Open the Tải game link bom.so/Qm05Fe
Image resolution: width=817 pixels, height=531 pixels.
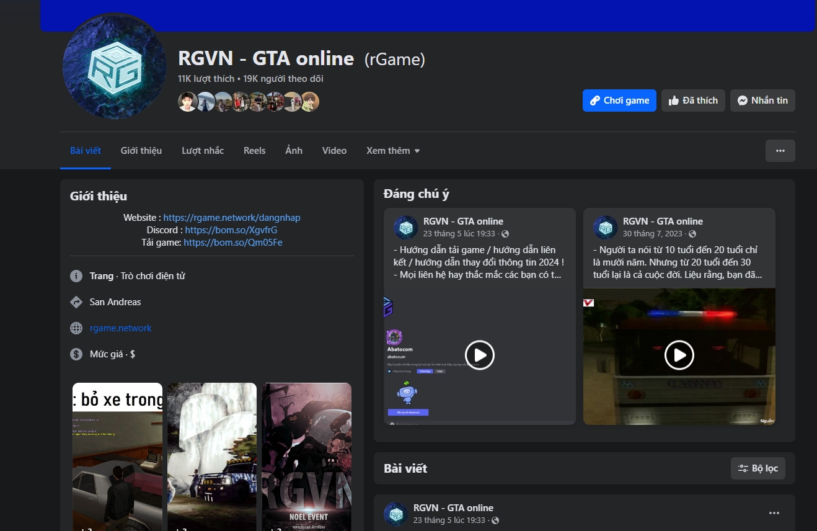pyautogui.click(x=233, y=243)
